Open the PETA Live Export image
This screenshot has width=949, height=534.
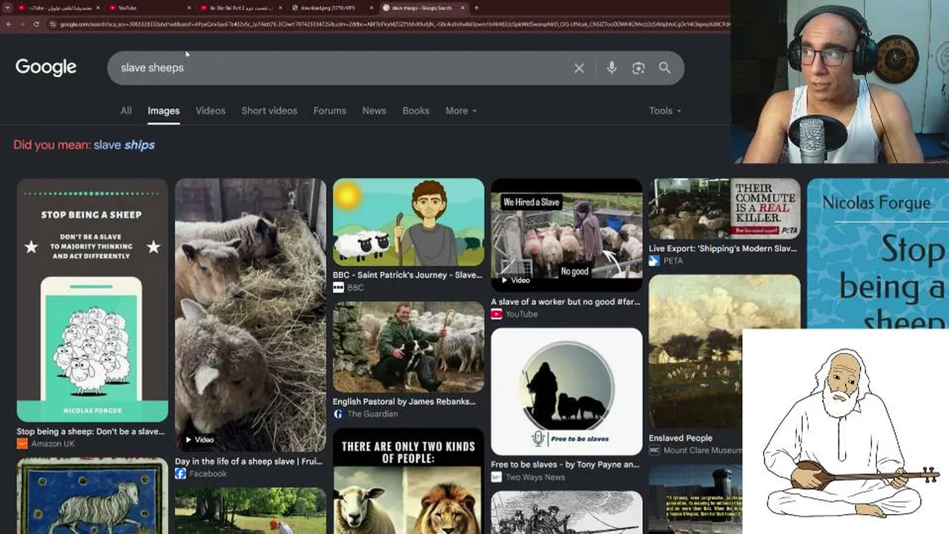point(724,208)
